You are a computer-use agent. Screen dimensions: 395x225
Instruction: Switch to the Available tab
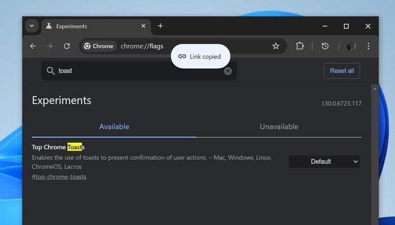[x=114, y=127]
